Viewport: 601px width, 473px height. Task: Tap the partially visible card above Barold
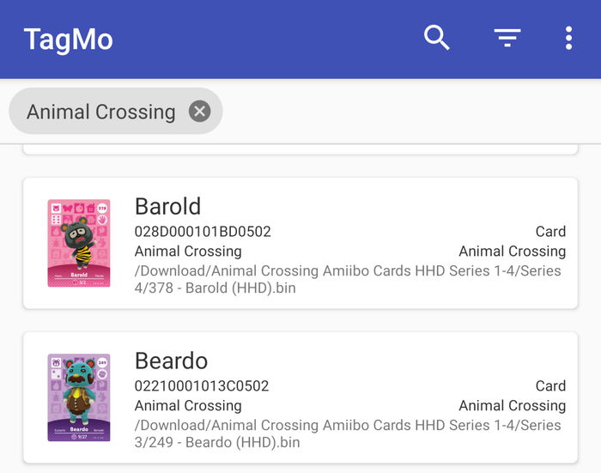point(300,150)
